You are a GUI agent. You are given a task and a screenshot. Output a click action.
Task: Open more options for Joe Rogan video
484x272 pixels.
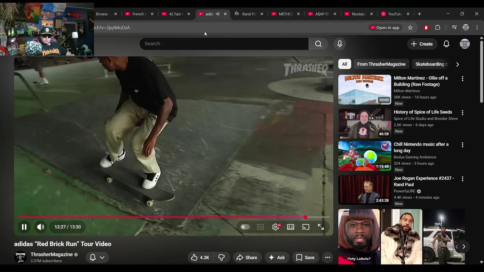(462, 179)
